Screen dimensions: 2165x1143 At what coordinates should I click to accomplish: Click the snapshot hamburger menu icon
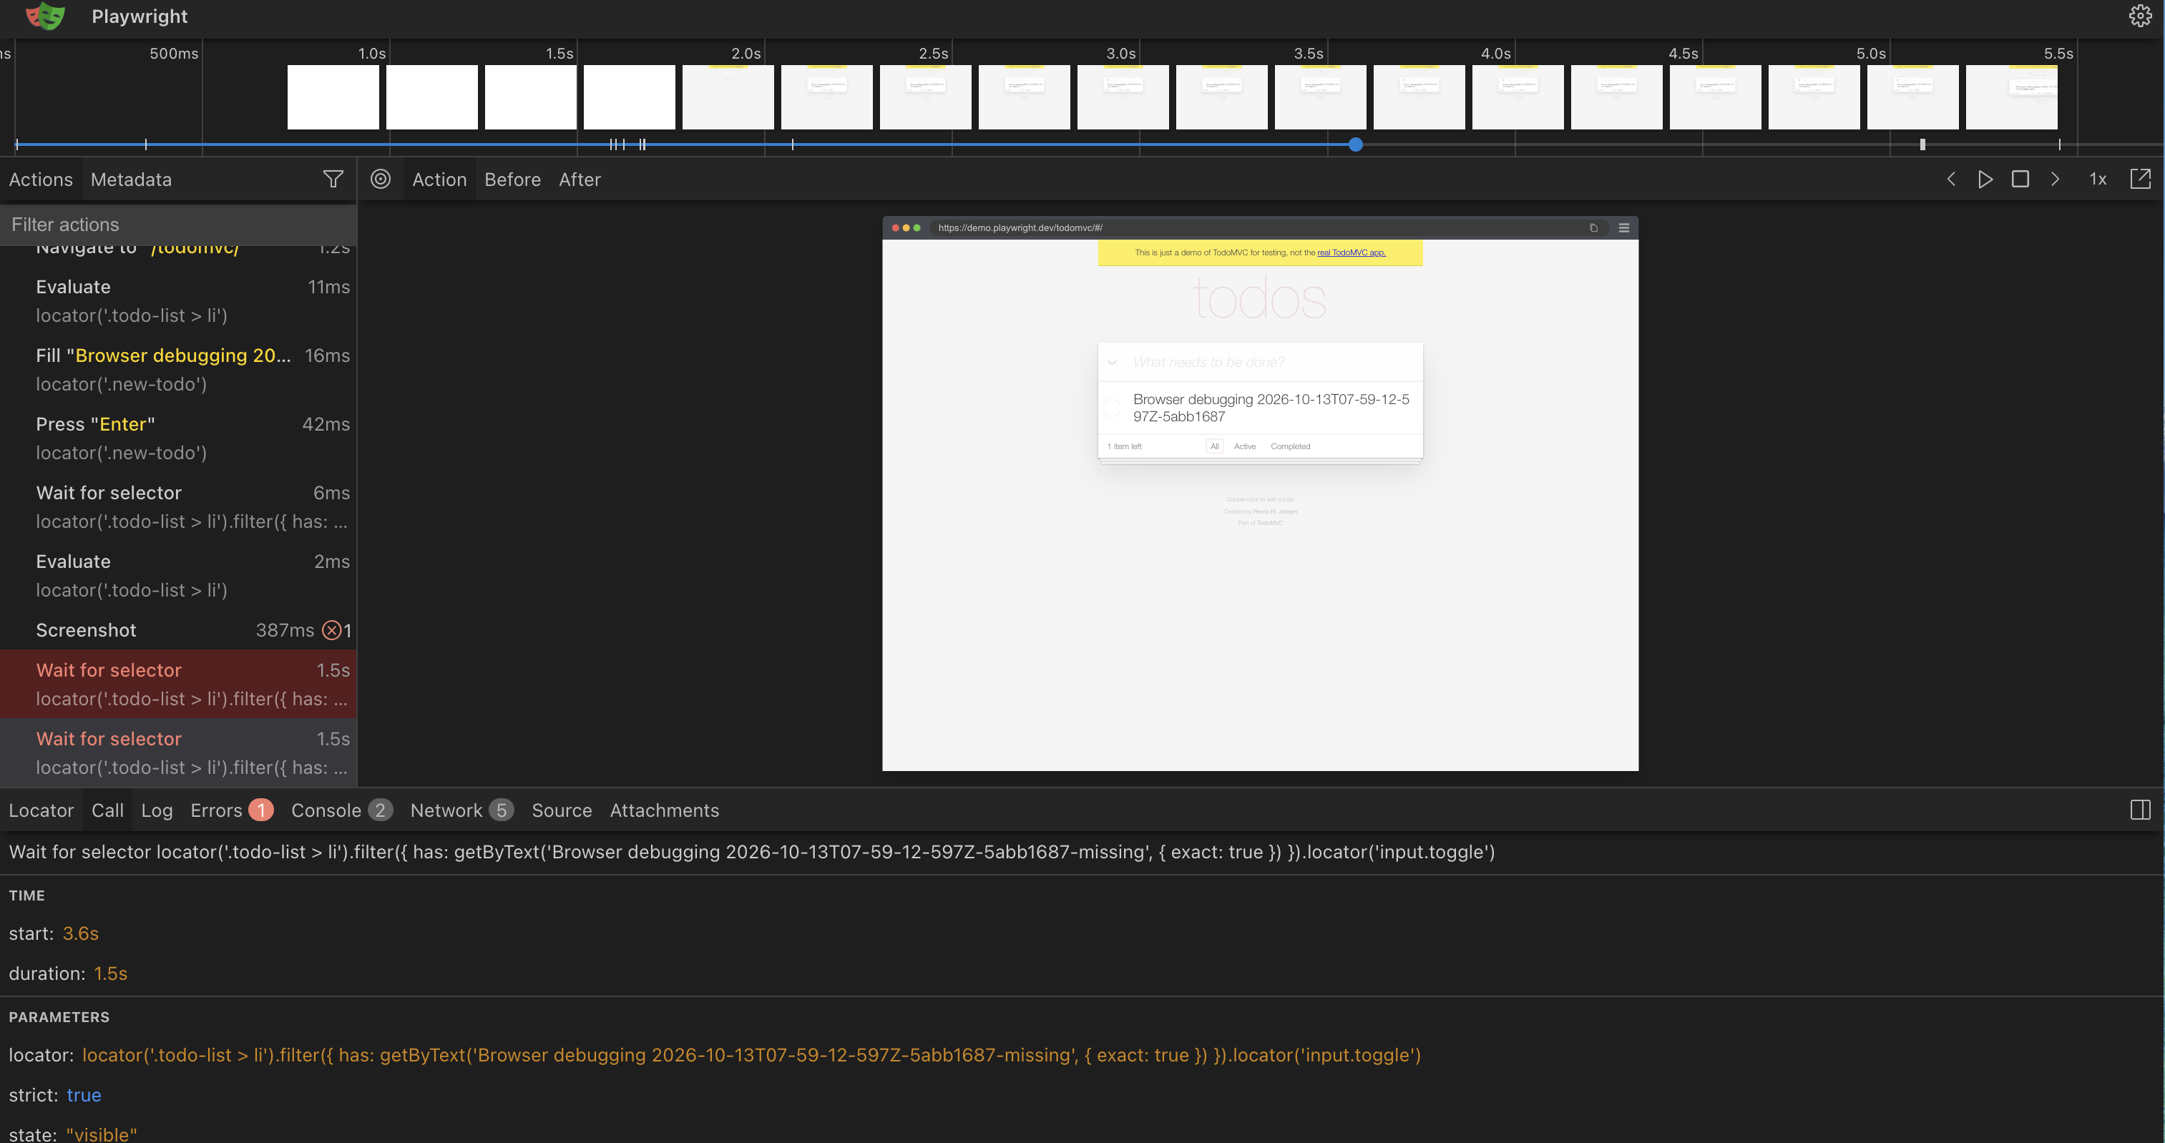1624,227
